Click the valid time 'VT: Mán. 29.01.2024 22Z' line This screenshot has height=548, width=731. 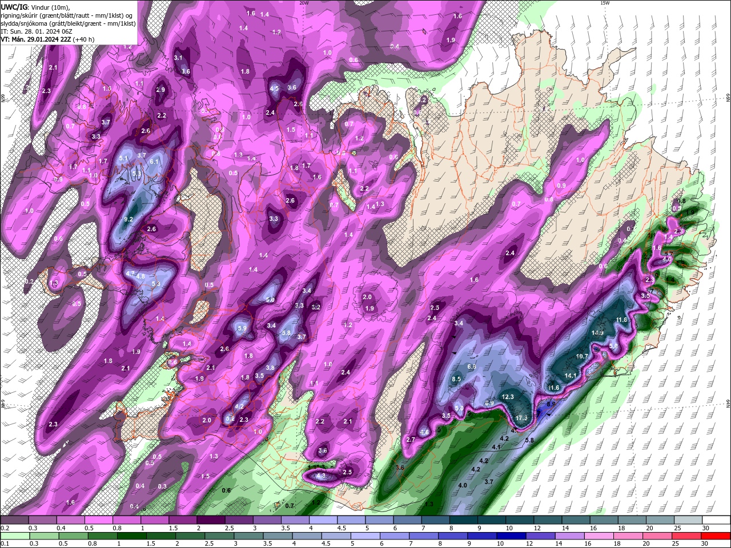pyautogui.click(x=36, y=39)
